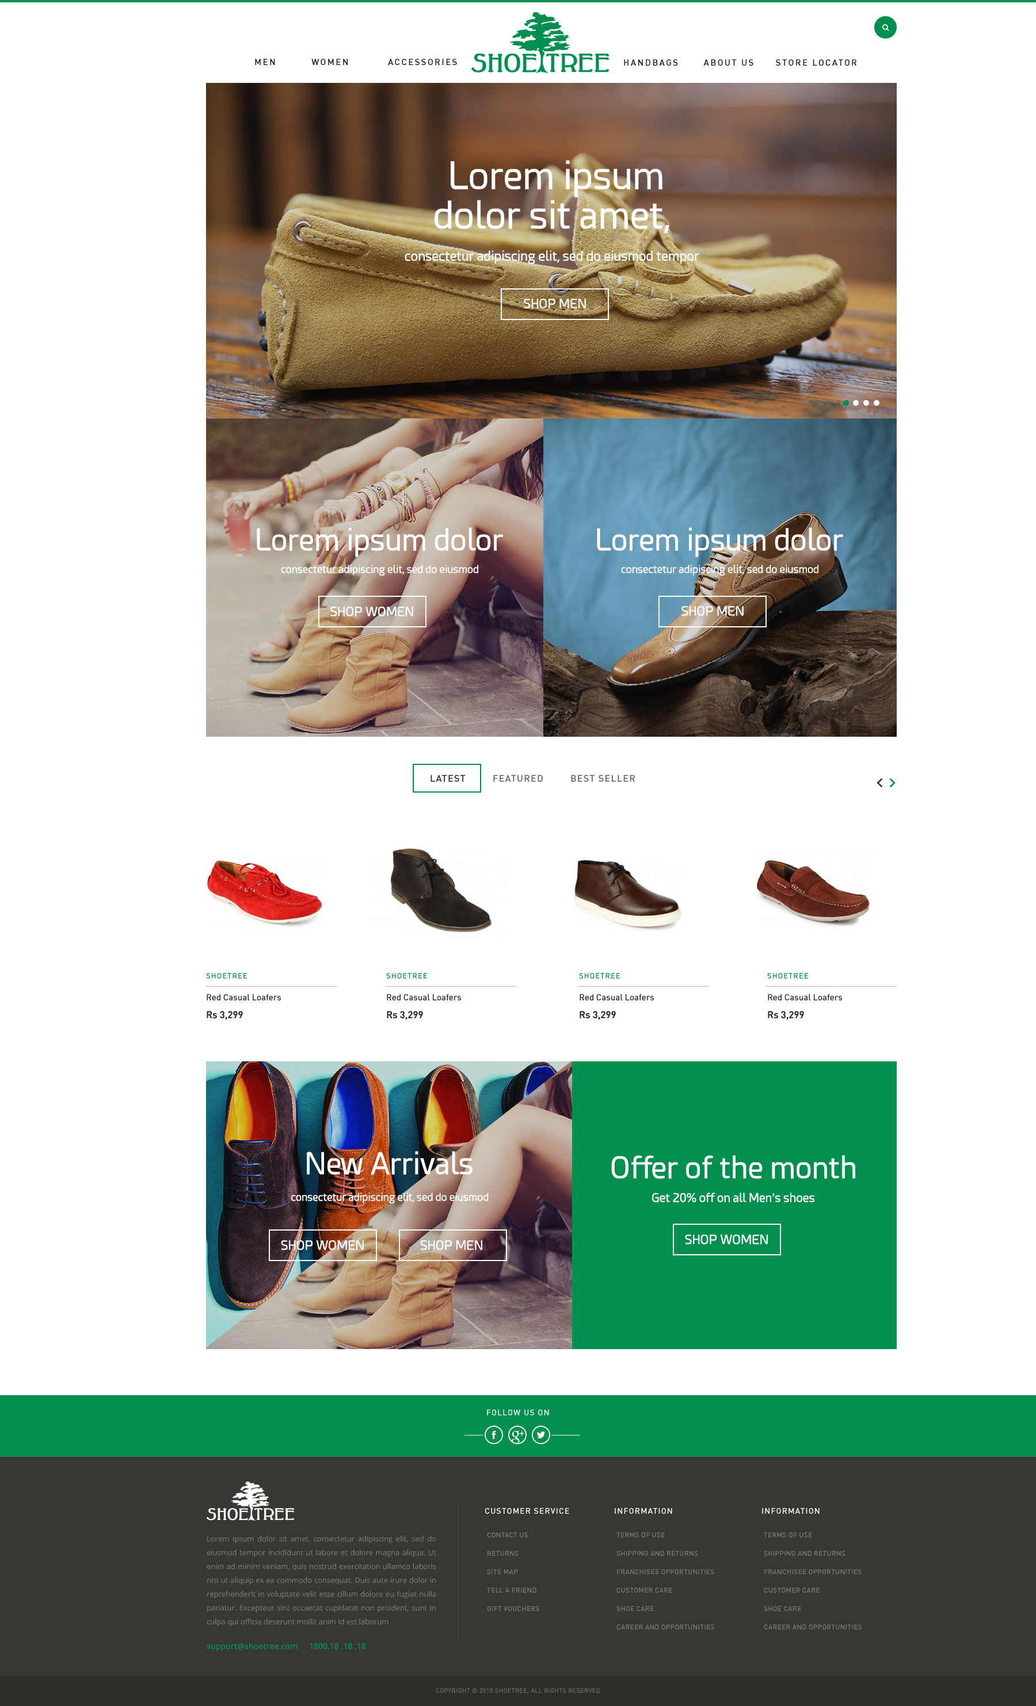Open Store Locator in navigation
This screenshot has width=1036, height=1706.
(x=817, y=63)
